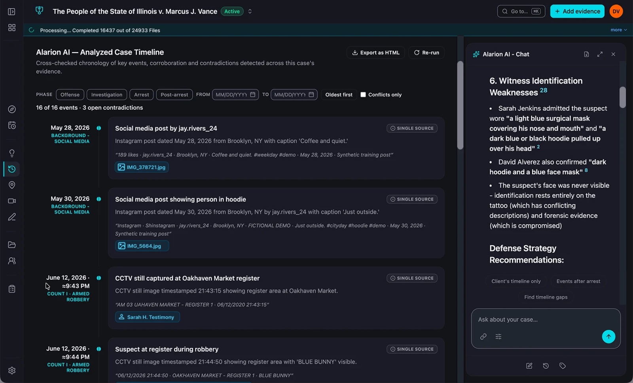
Task: Toggle the Offense phase filter
Action: [70, 95]
